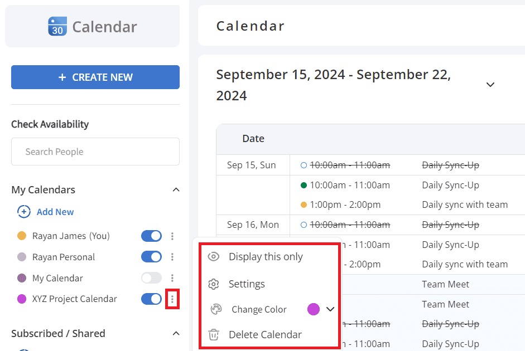Enable the My Calendar toggle switch

coord(151,278)
